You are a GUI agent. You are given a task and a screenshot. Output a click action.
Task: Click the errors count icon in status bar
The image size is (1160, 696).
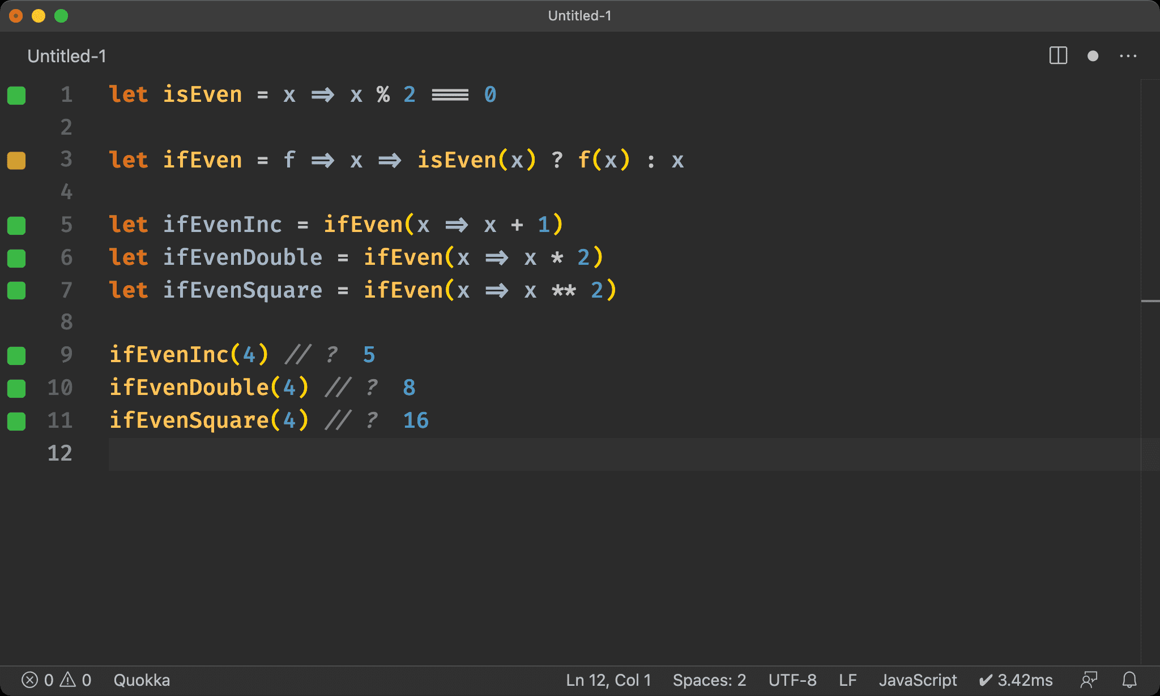click(30, 680)
